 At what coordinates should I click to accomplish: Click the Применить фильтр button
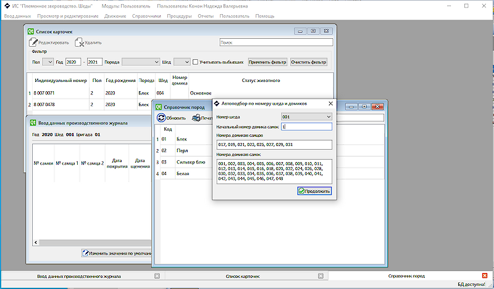point(267,62)
